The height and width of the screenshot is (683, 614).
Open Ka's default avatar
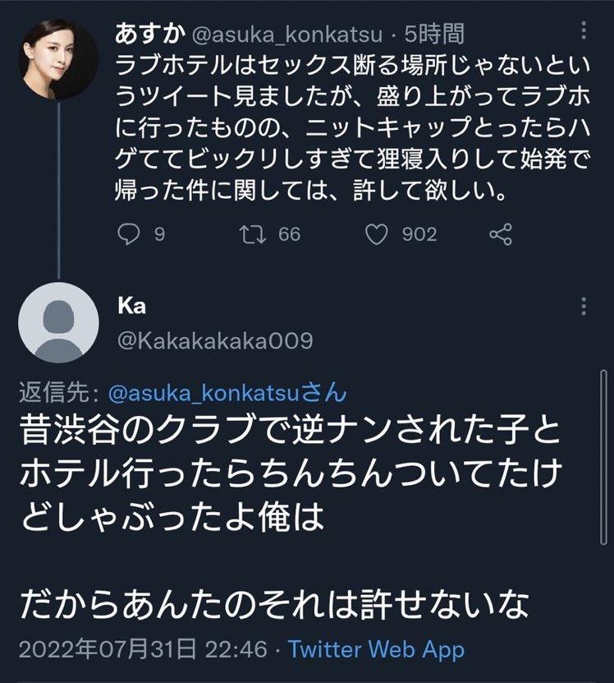click(57, 323)
